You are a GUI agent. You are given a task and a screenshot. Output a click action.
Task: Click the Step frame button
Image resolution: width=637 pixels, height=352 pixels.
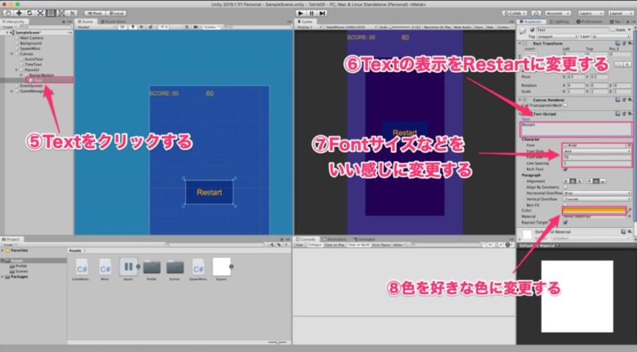pyautogui.click(x=322, y=13)
